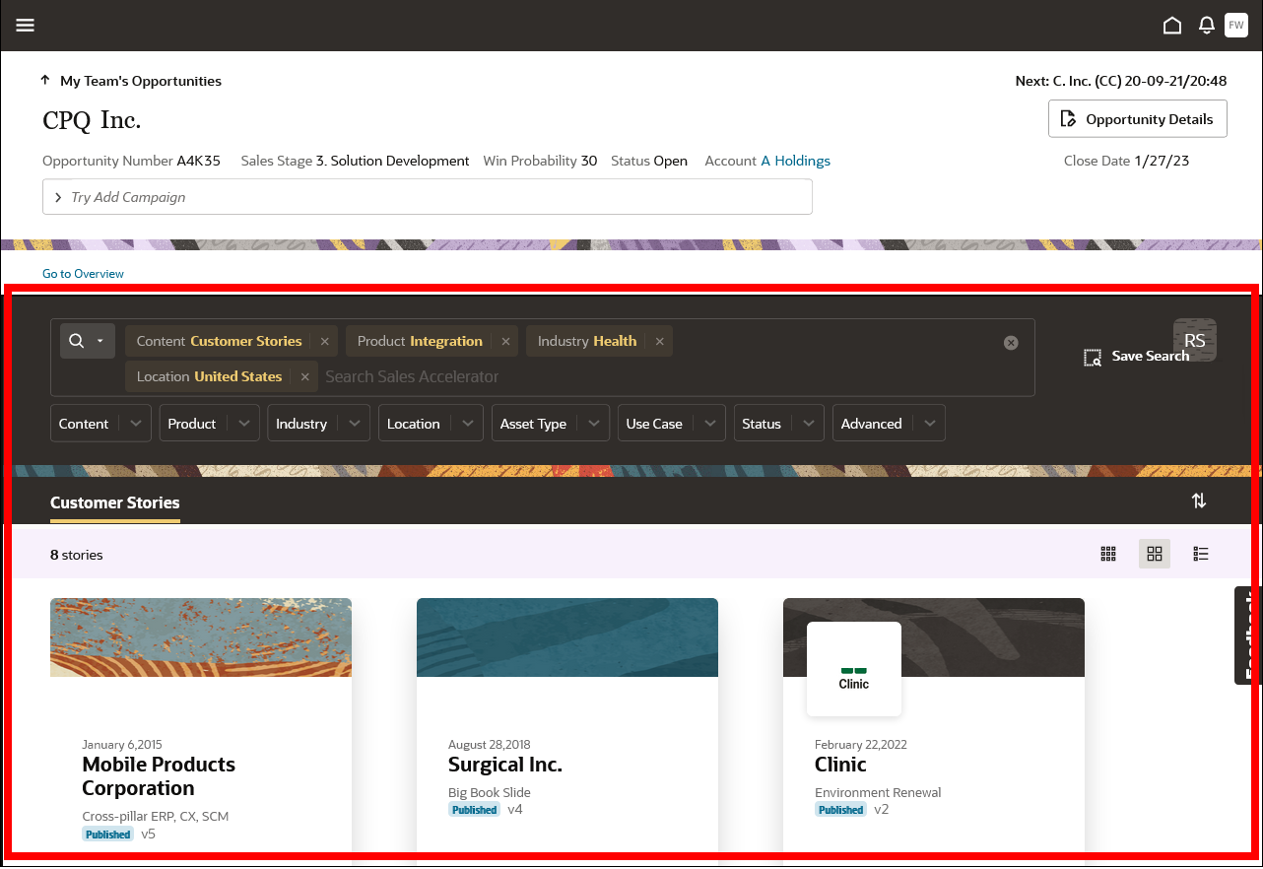Image resolution: width=1263 pixels, height=869 pixels.
Task: Switch to compact grid view of stories
Action: pos(1108,554)
